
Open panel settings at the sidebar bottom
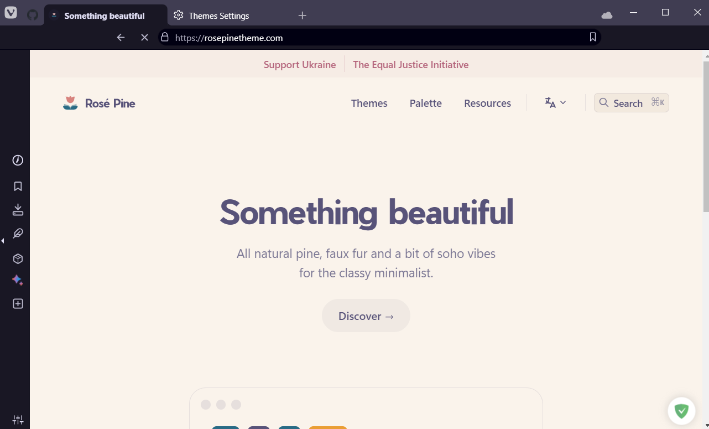pos(17,419)
